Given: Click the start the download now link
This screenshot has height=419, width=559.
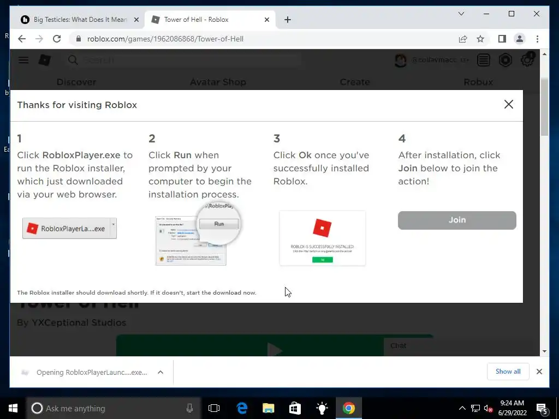Looking at the screenshot, I should pyautogui.click(x=222, y=292).
